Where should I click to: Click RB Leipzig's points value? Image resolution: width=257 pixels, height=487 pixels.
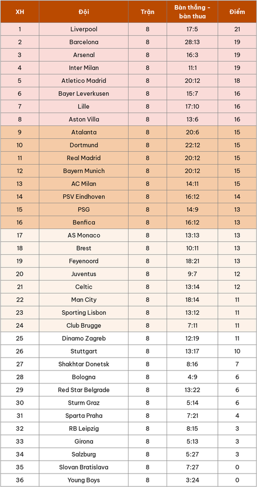point(237,429)
